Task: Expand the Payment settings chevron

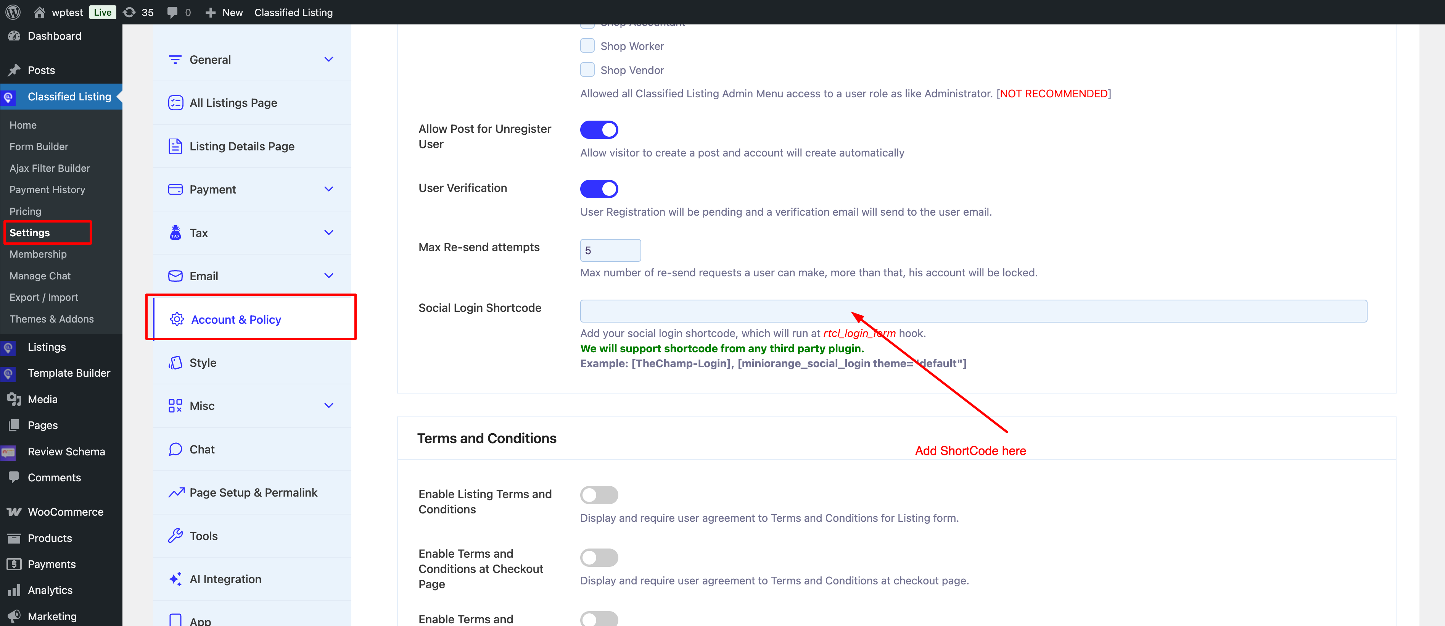Action: [x=329, y=189]
